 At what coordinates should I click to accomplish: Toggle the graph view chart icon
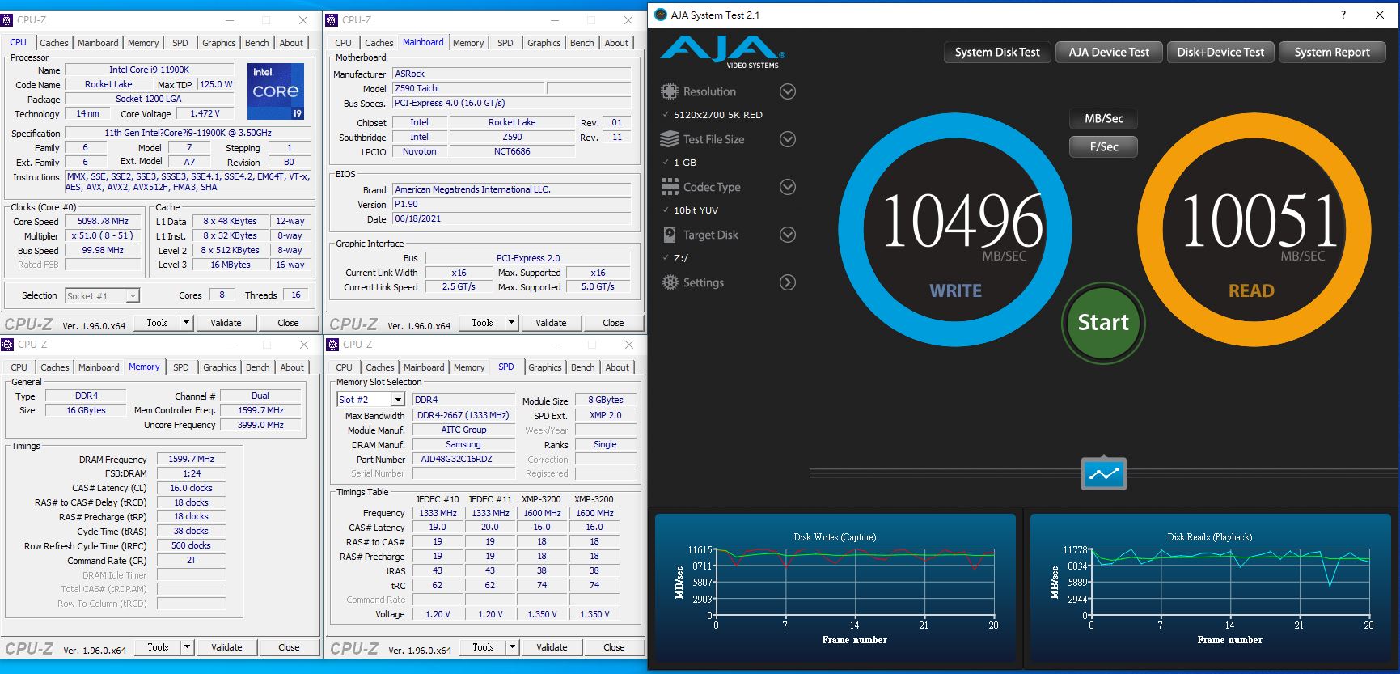1104,473
